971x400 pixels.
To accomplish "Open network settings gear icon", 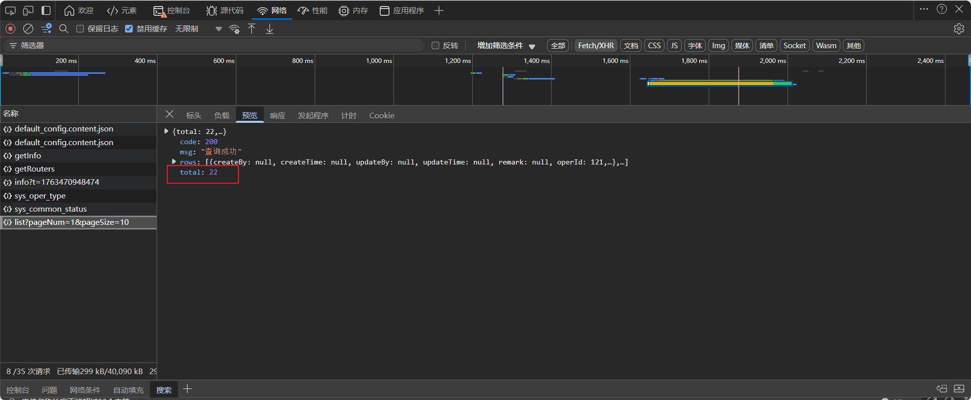I will 959,28.
